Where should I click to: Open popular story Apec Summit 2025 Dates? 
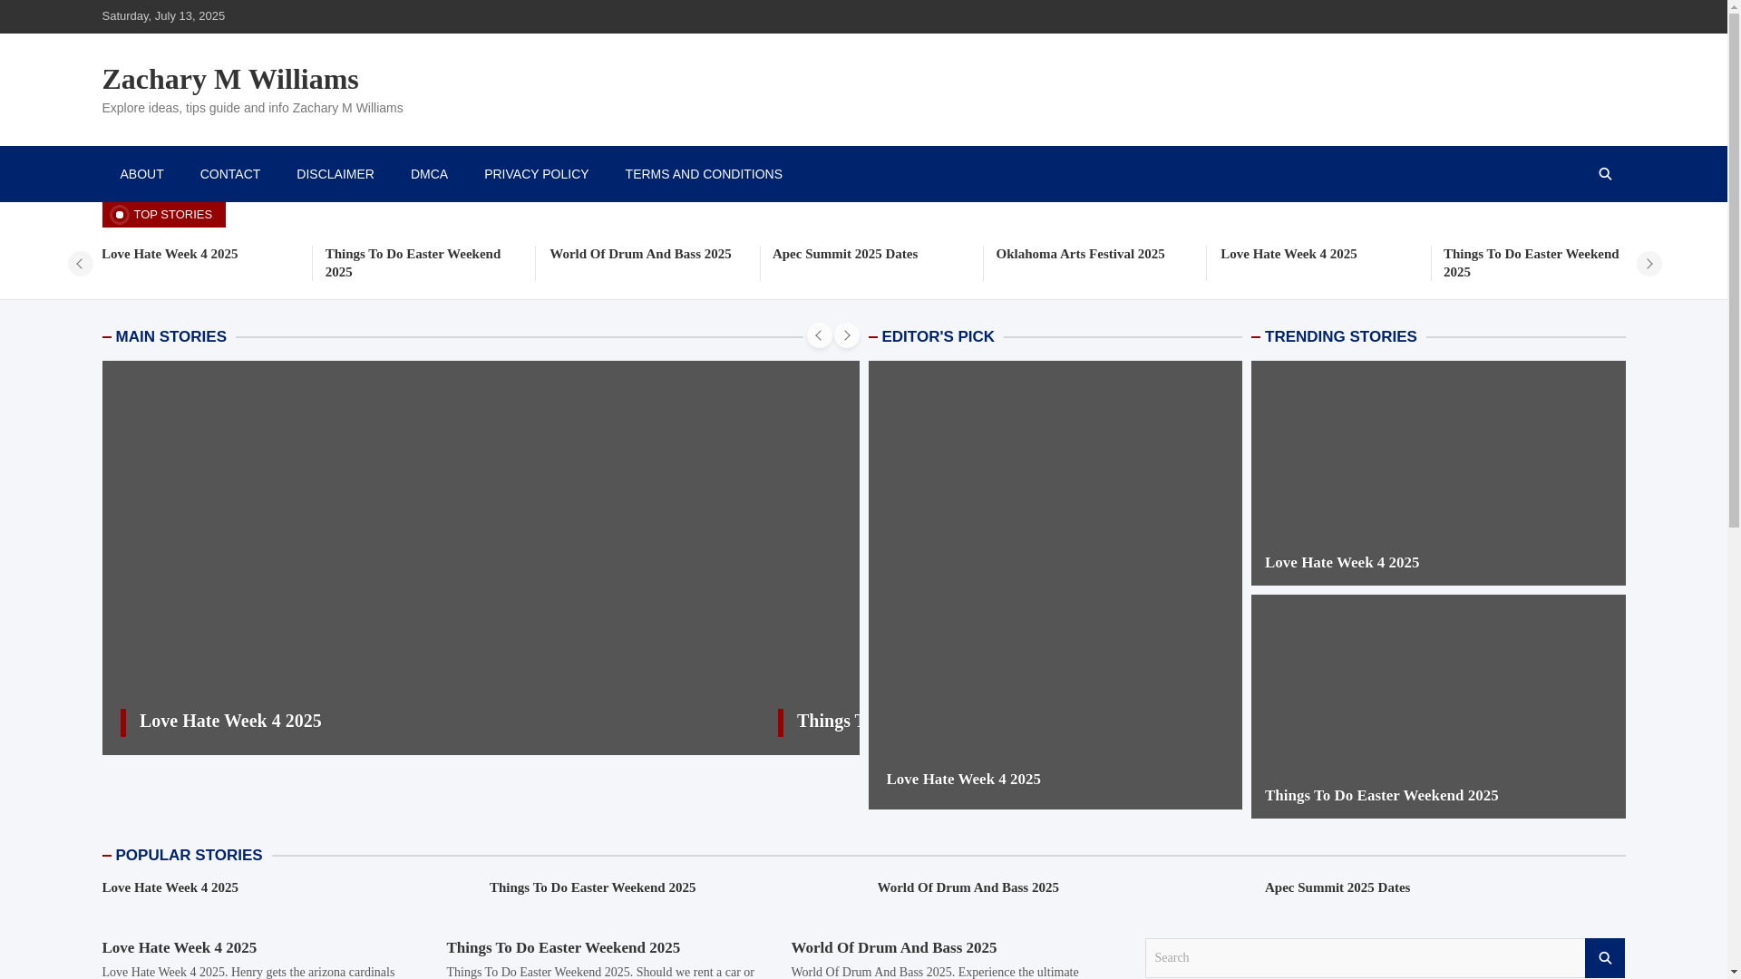coord(1337,887)
